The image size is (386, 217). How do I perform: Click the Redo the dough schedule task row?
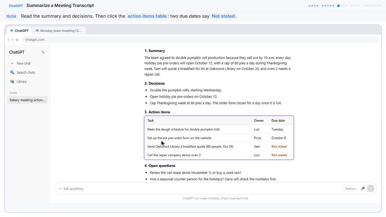click(x=219, y=129)
